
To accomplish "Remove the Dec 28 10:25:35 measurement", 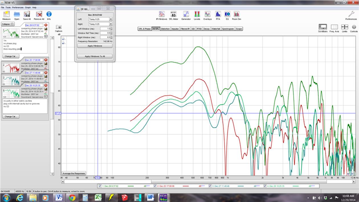I will click(x=46, y=85).
